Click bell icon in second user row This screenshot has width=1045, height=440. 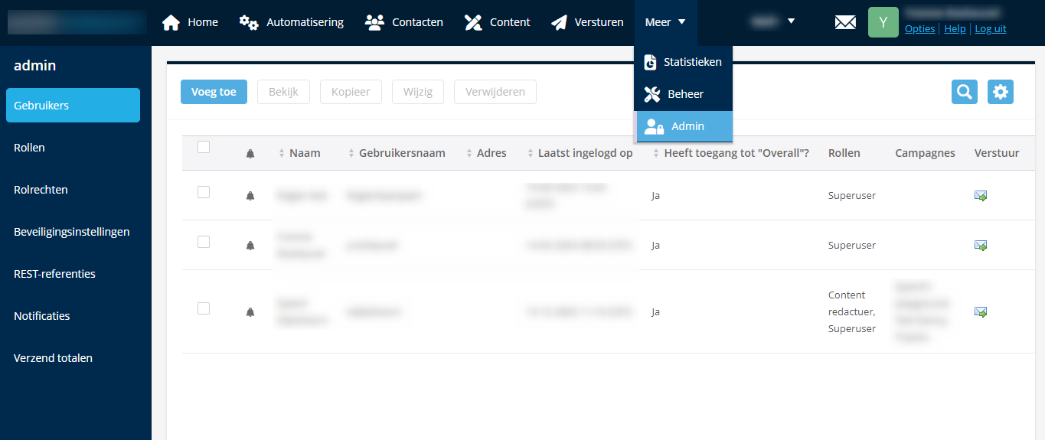[x=250, y=246]
